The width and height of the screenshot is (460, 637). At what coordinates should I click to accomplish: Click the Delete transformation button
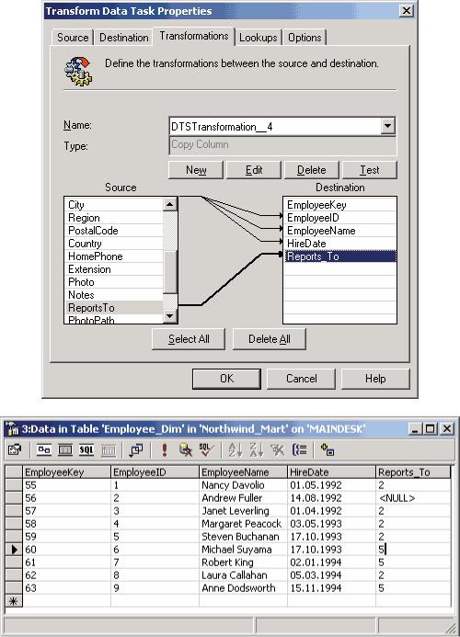312,170
